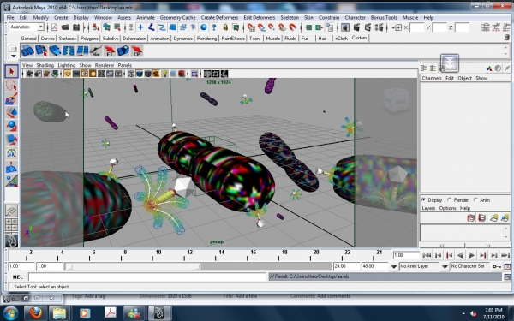Screen dimensions: 514x321
Task: Click the playback end time field 24.00
Action: point(346,266)
